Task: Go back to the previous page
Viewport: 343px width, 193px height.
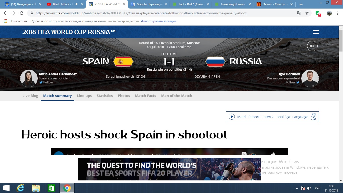Action: (x=6, y=13)
